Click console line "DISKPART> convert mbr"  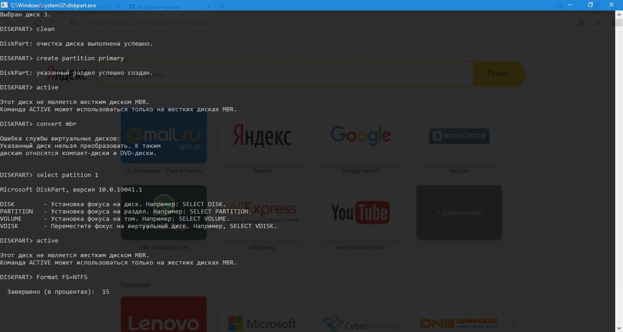coord(38,124)
